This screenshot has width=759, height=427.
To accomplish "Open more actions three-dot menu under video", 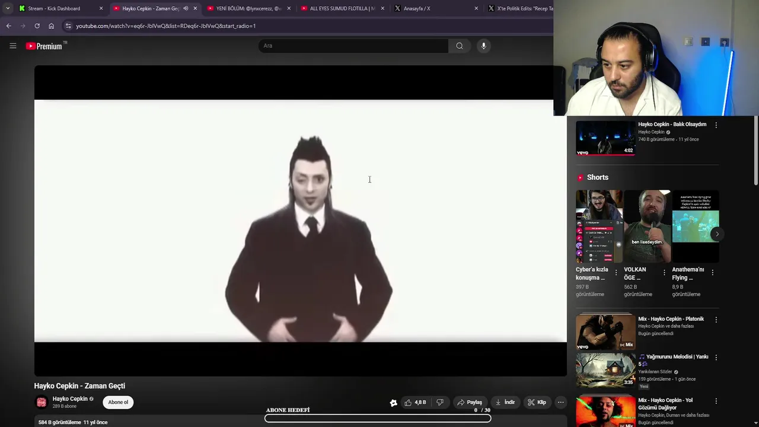I will (560, 402).
